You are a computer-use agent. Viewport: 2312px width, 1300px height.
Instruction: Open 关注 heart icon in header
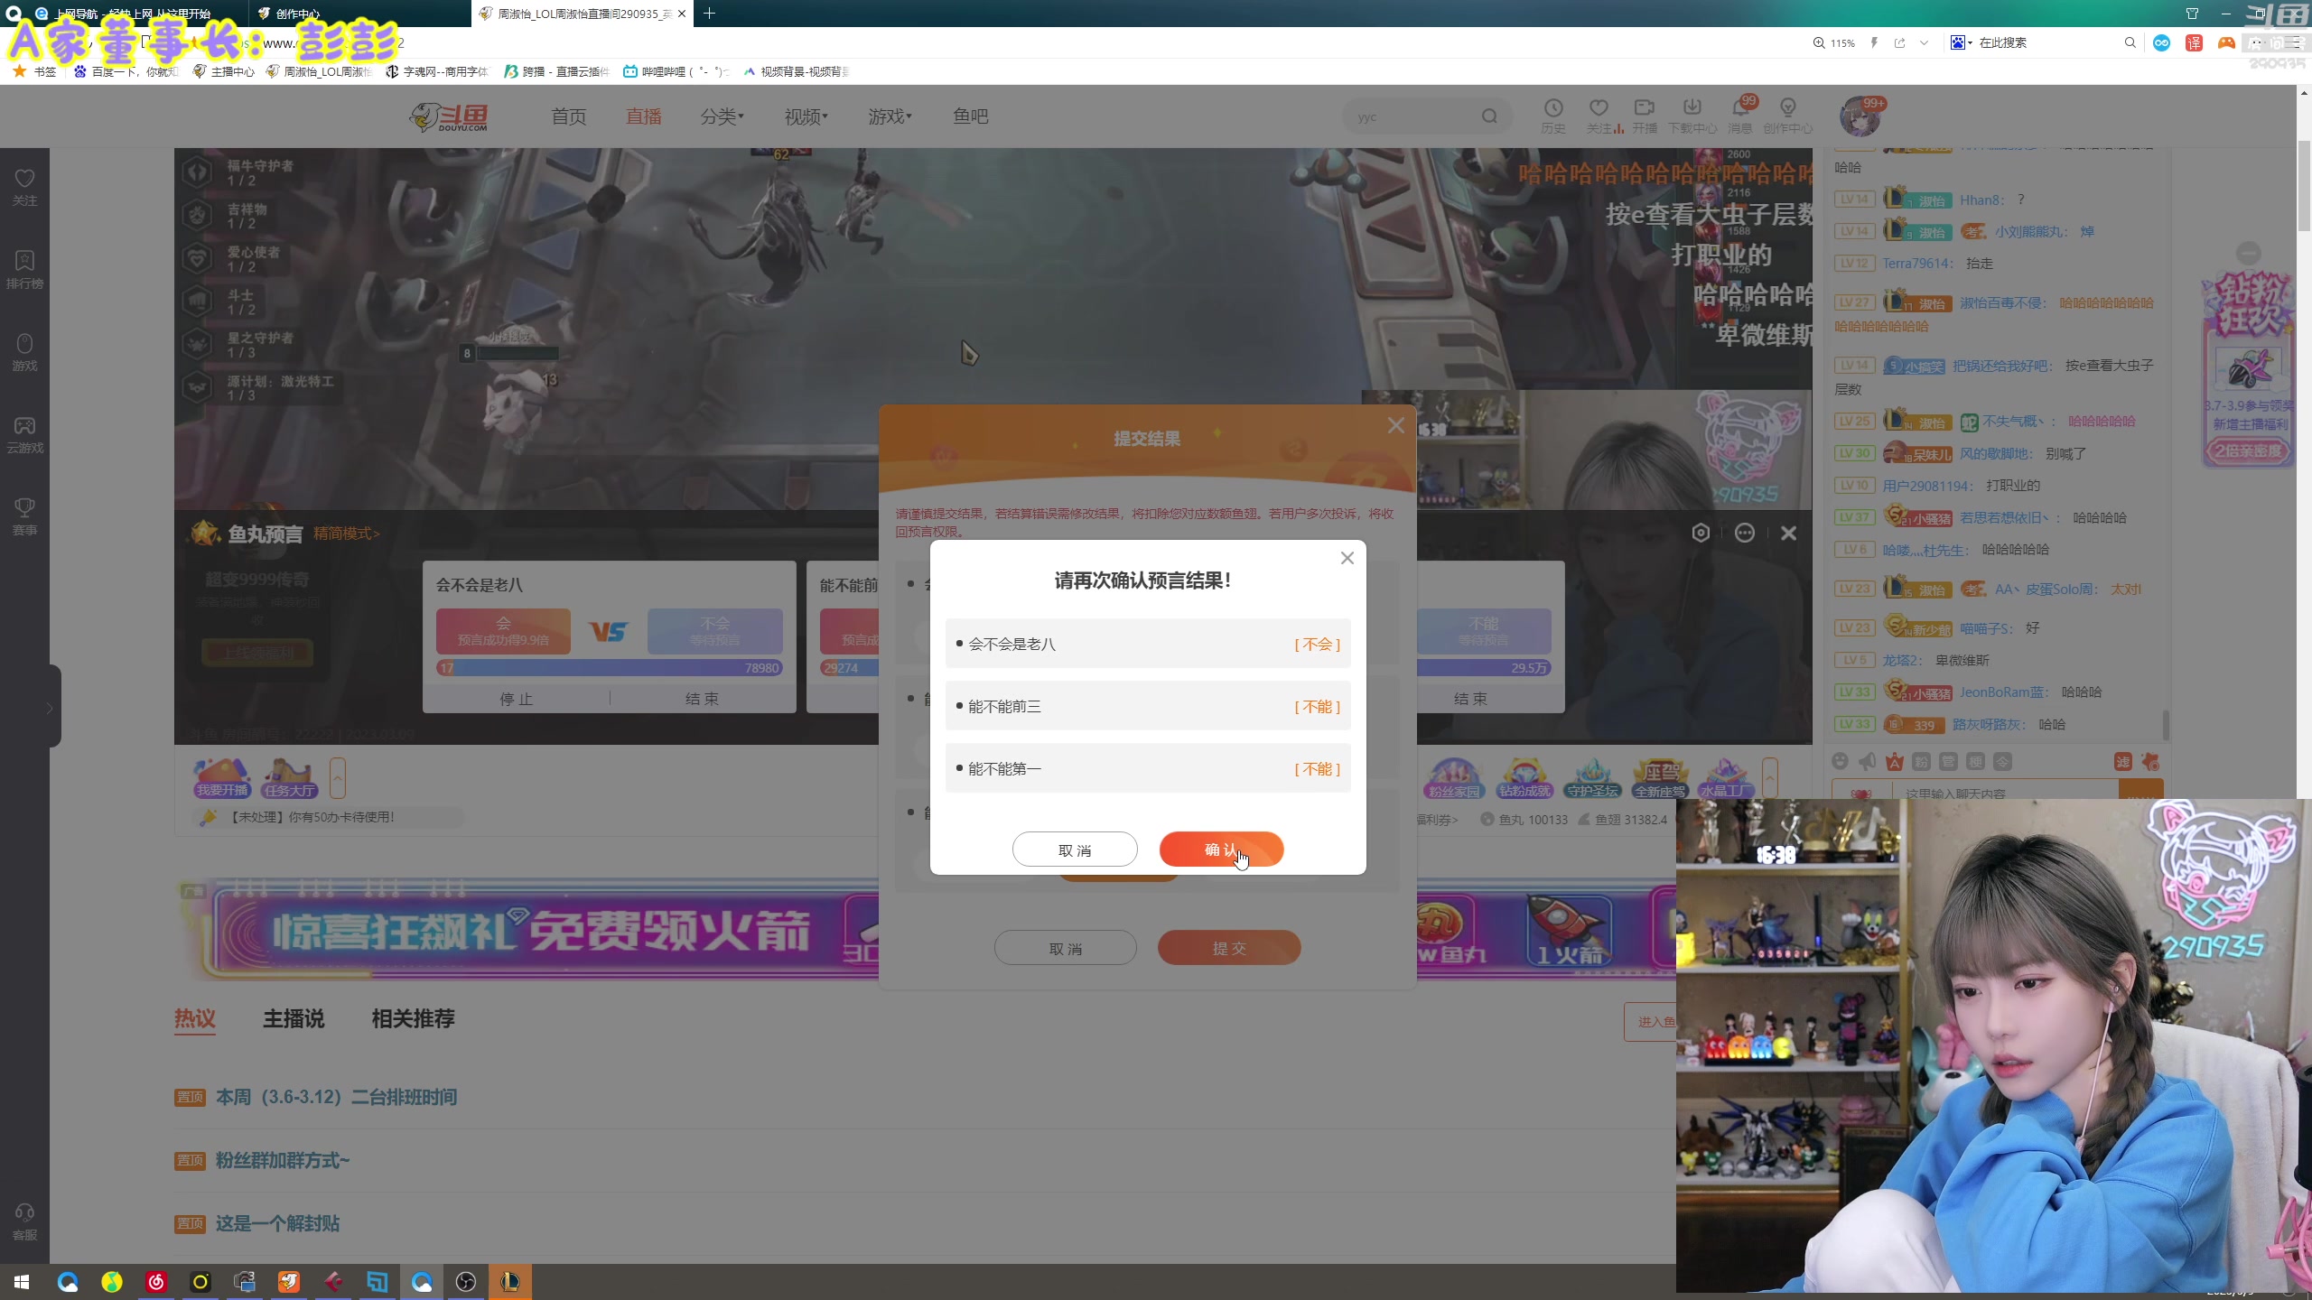tap(1599, 116)
